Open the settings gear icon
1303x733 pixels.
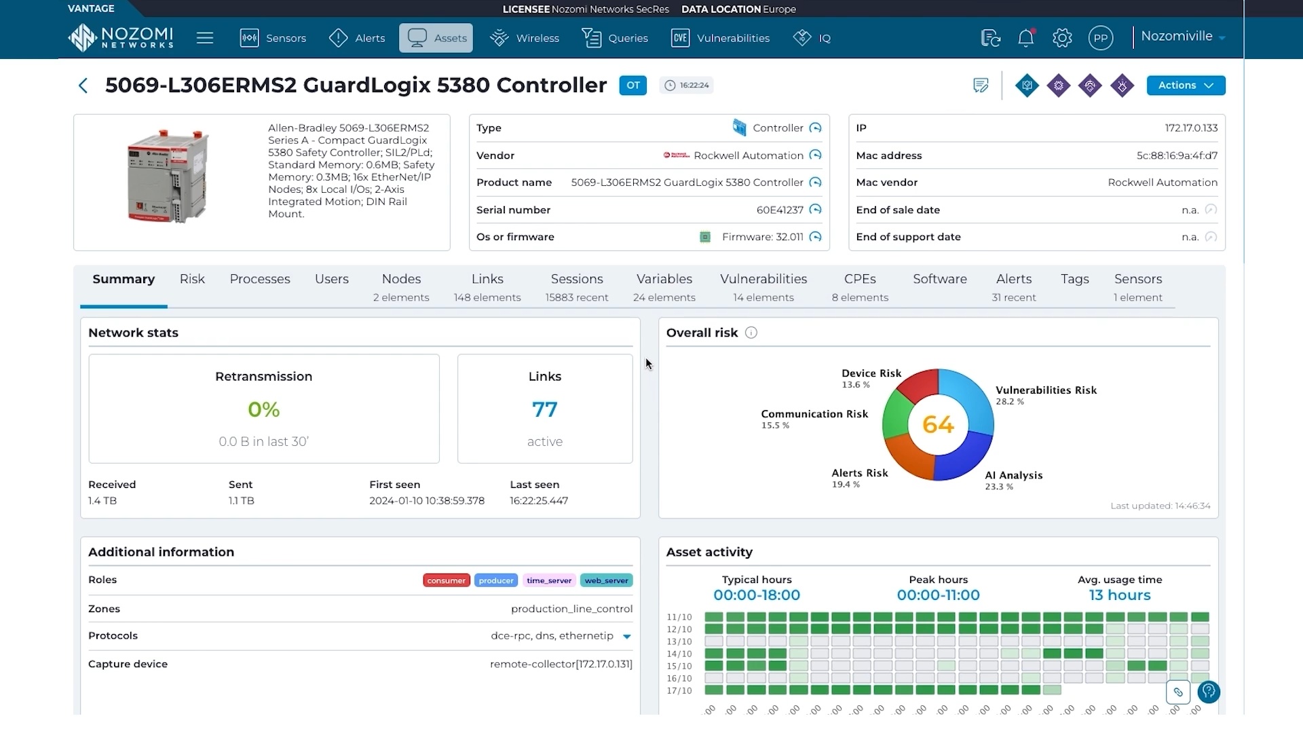1062,38
